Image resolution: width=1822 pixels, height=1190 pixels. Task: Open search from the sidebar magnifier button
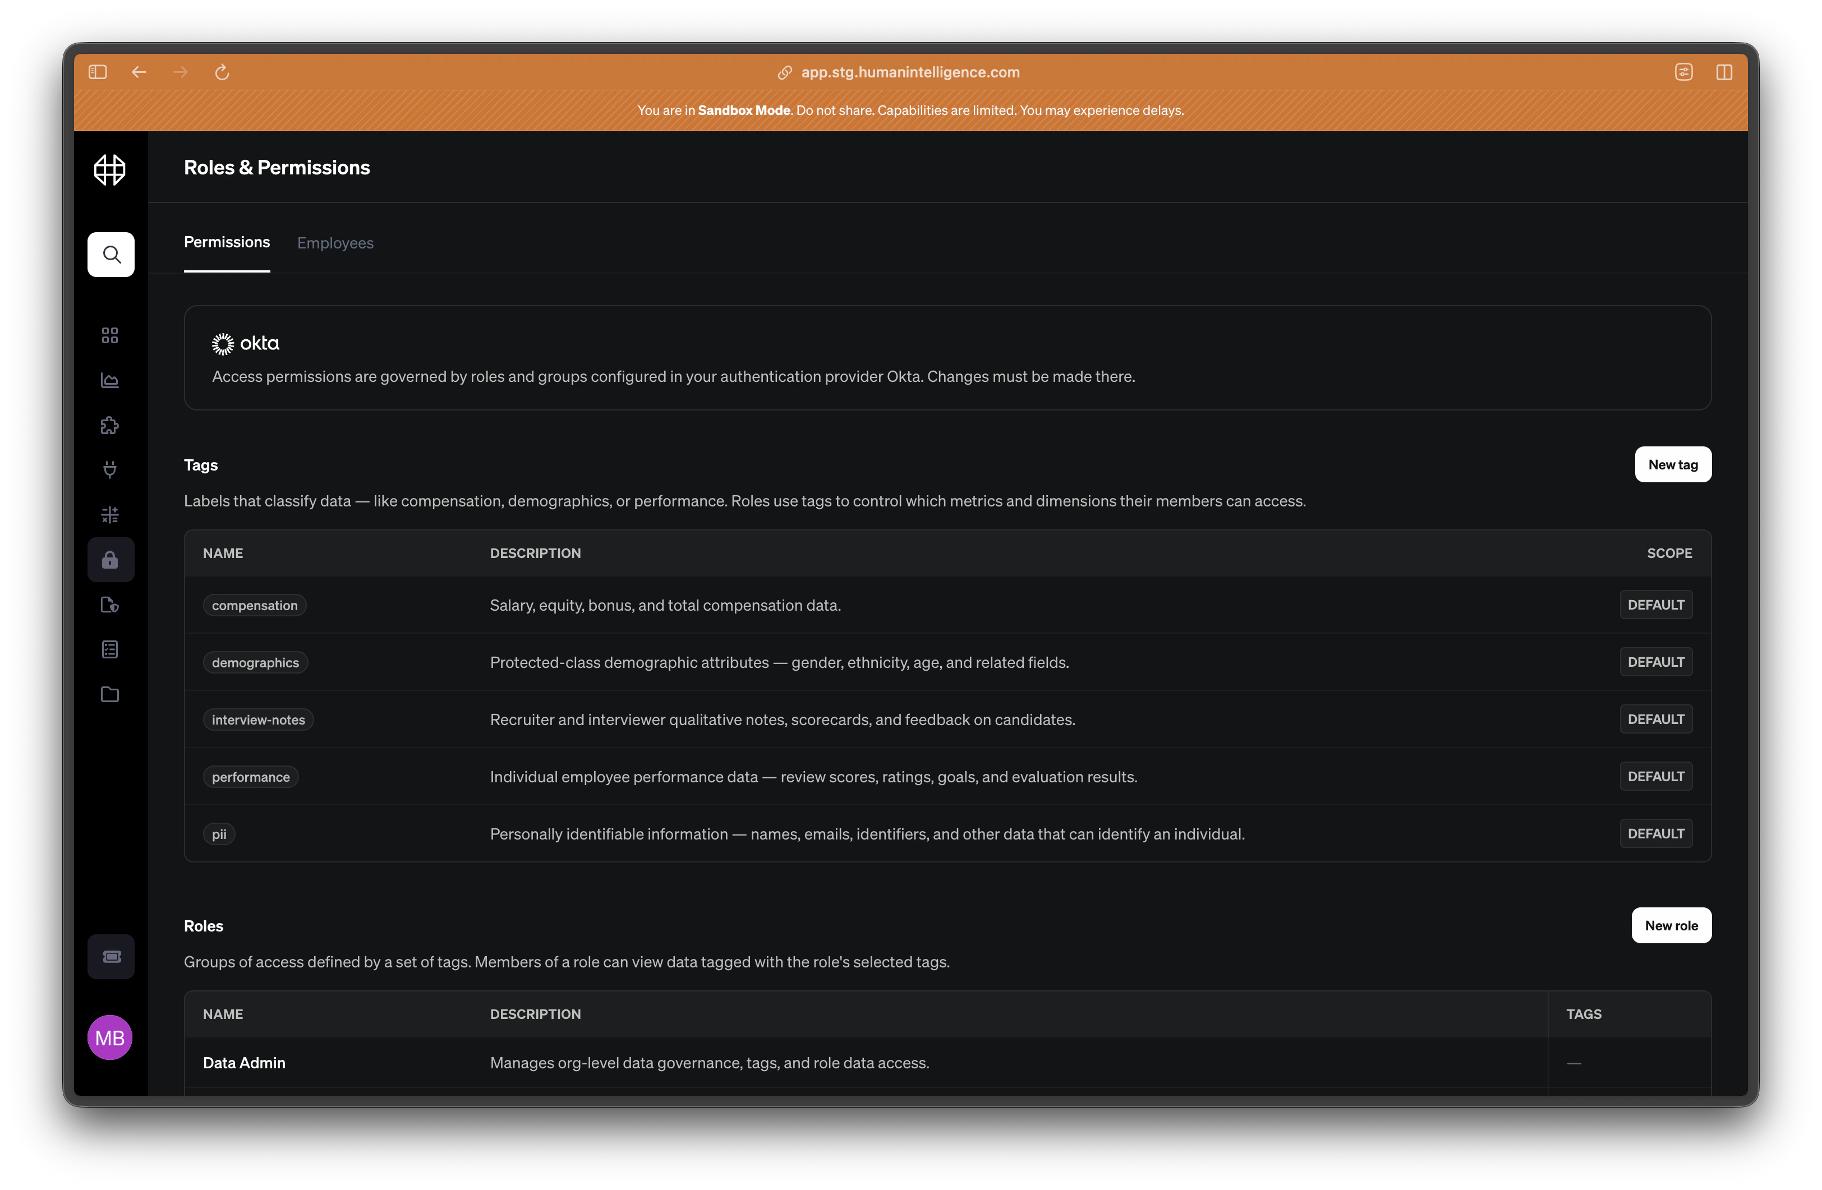pyautogui.click(x=111, y=254)
